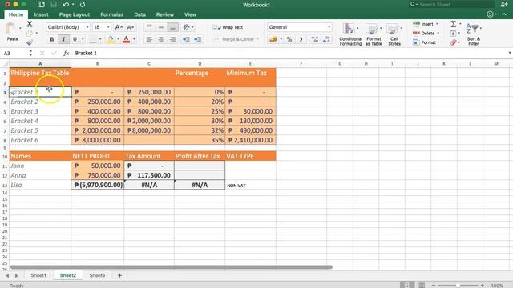Click the horizontal sheet scrollbar

pos(172,267)
